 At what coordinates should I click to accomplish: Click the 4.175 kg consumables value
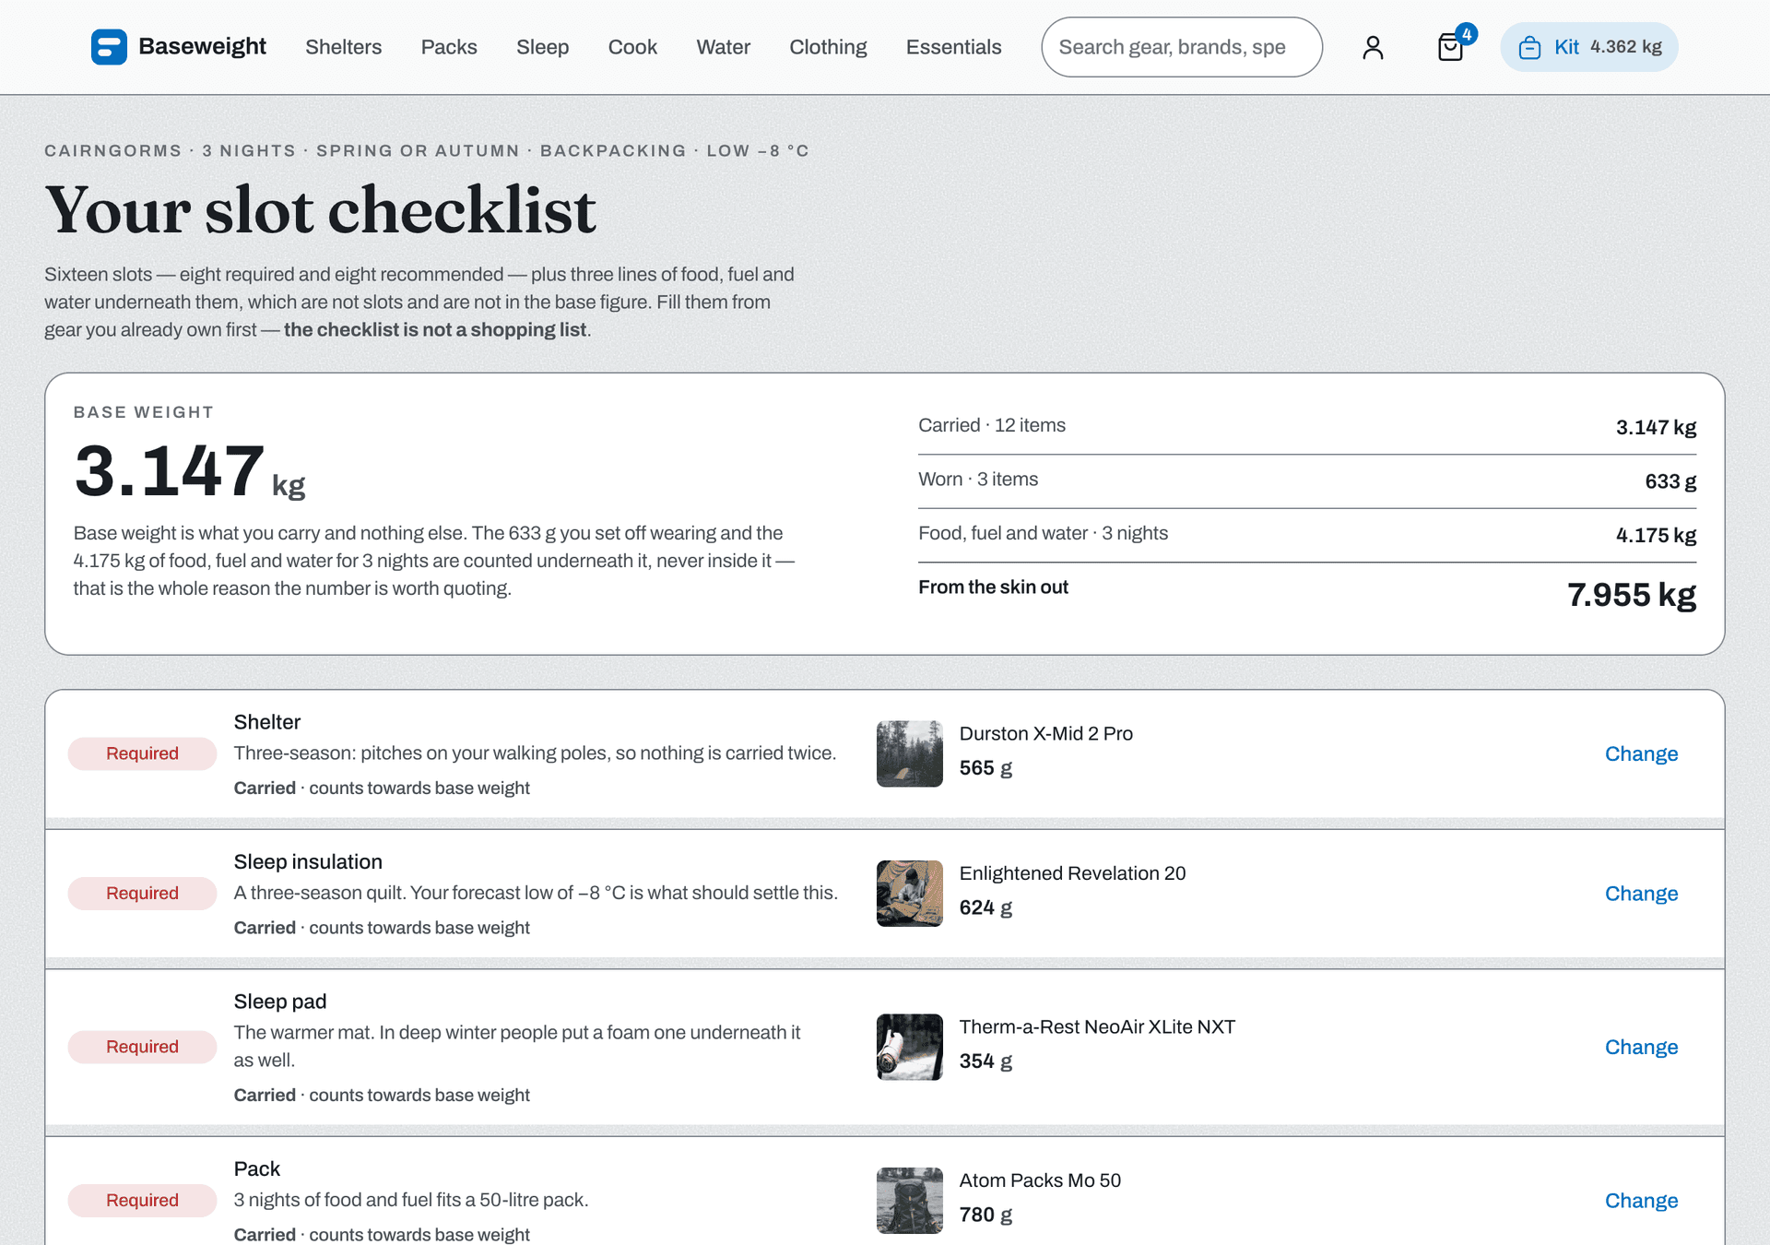click(x=1656, y=535)
